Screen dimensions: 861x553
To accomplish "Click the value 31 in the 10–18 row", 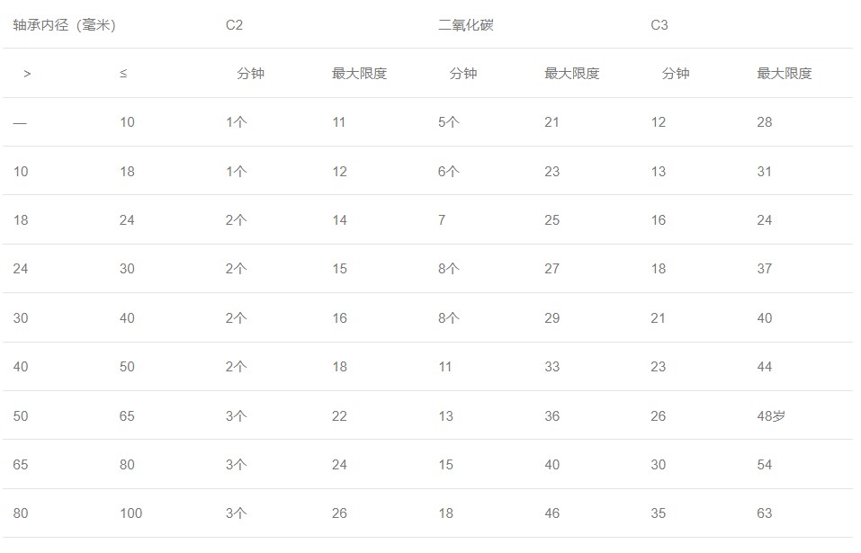I will coord(765,172).
